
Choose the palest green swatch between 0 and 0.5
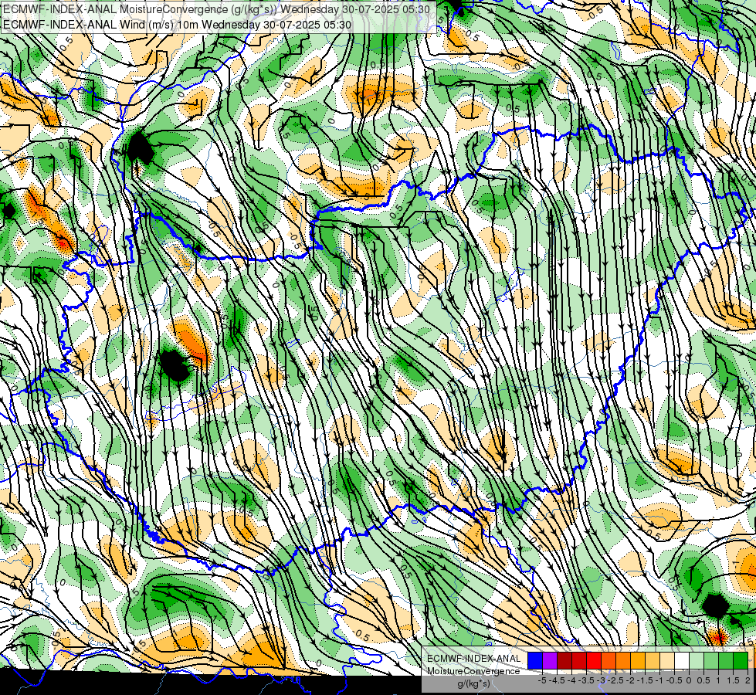(x=697, y=661)
